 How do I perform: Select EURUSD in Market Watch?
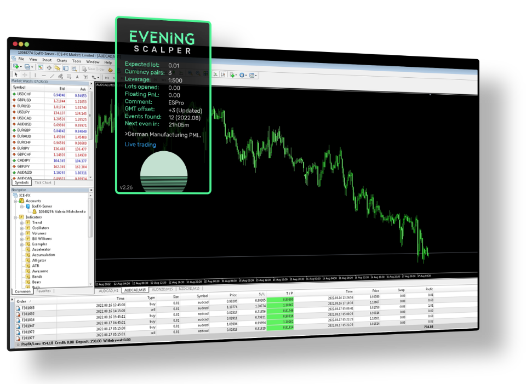pos(24,106)
